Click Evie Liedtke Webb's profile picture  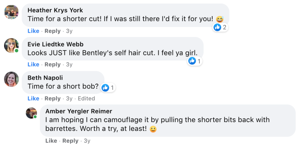click(x=11, y=46)
